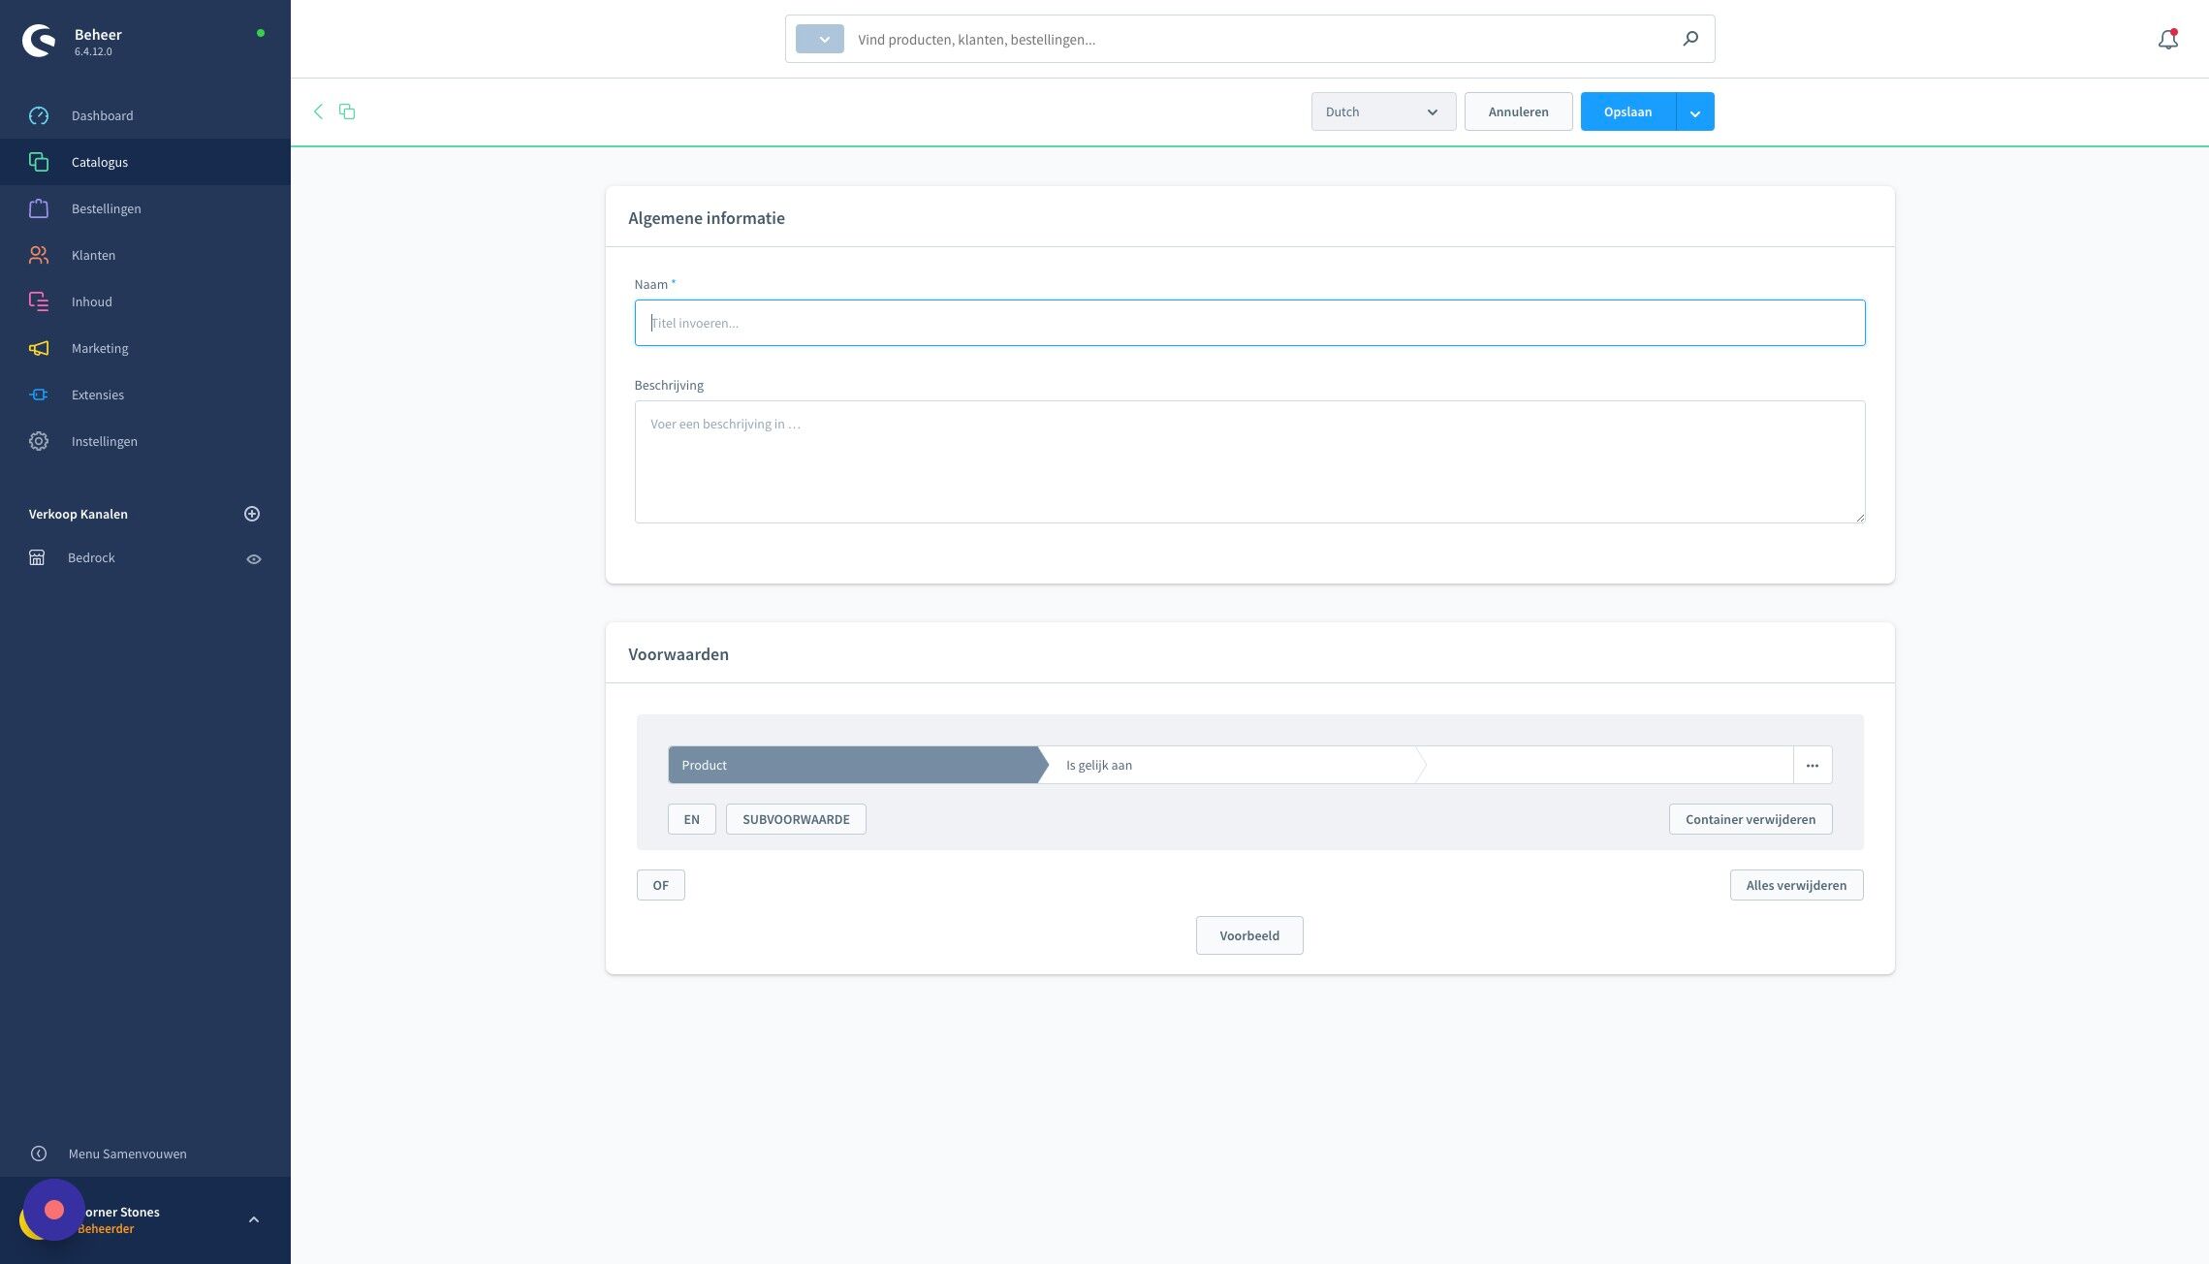Viewport: 2209px width, 1264px height.
Task: Click the green online status dot
Action: tap(260, 33)
